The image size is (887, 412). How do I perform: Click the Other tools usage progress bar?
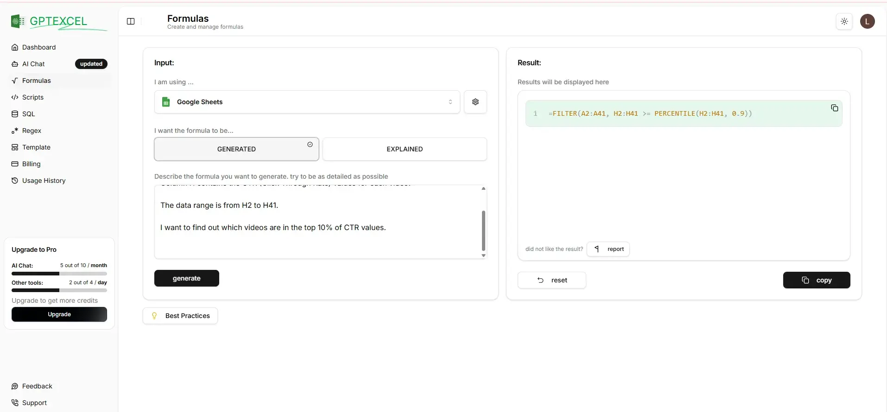[59, 290]
